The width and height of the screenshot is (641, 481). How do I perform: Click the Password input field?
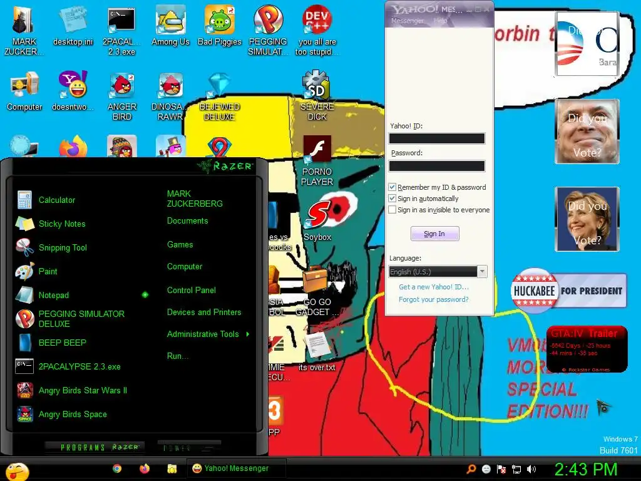pyautogui.click(x=436, y=166)
